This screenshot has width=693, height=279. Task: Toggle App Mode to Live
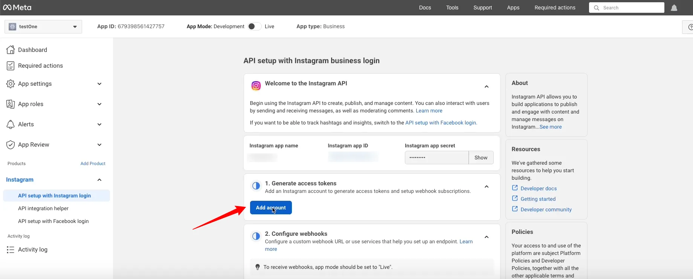point(255,26)
